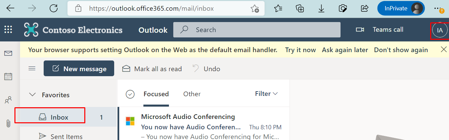The width and height of the screenshot is (449, 140).
Task: Toggle the select all messages circle
Action: pos(130,94)
